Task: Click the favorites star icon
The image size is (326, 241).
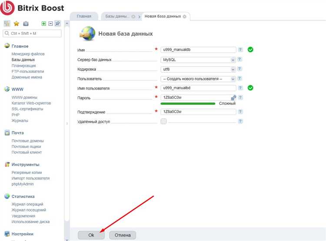Action: (17, 23)
